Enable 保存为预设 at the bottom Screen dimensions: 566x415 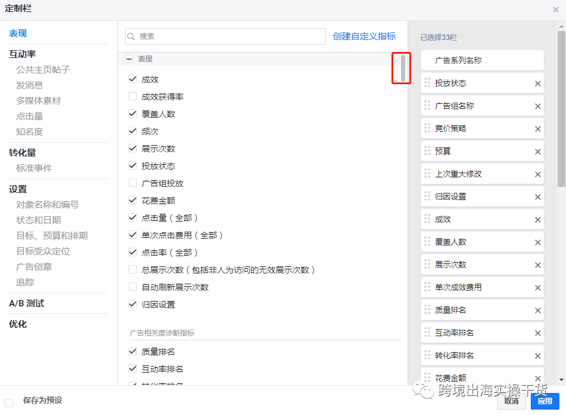pos(10,403)
